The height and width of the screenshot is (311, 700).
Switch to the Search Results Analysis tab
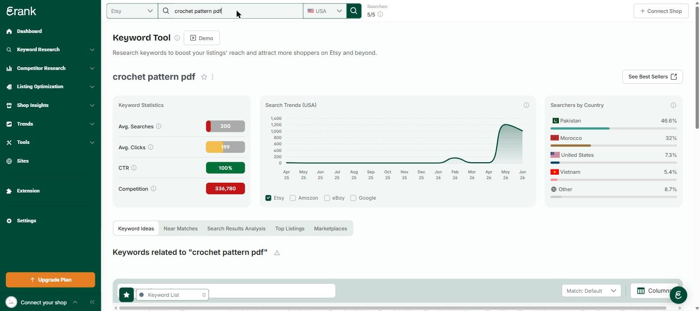pyautogui.click(x=236, y=229)
